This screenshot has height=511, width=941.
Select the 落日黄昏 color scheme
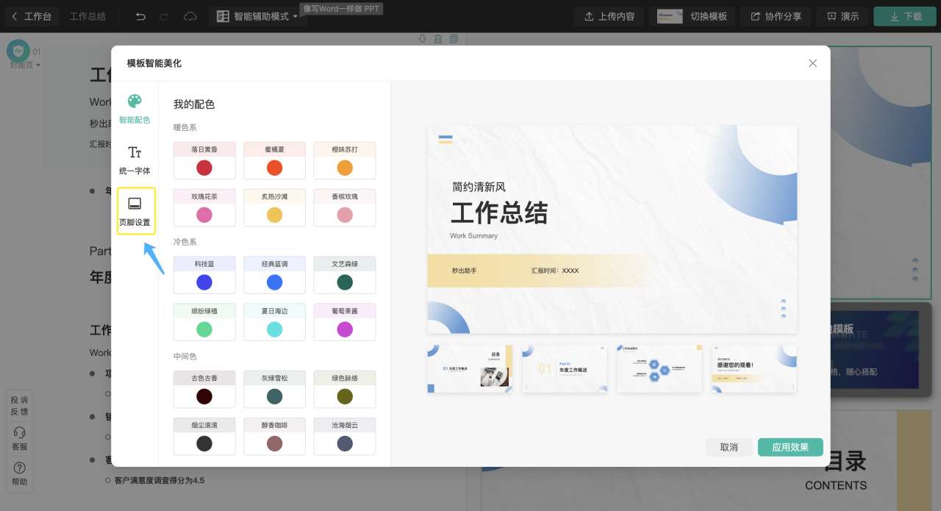(204, 160)
